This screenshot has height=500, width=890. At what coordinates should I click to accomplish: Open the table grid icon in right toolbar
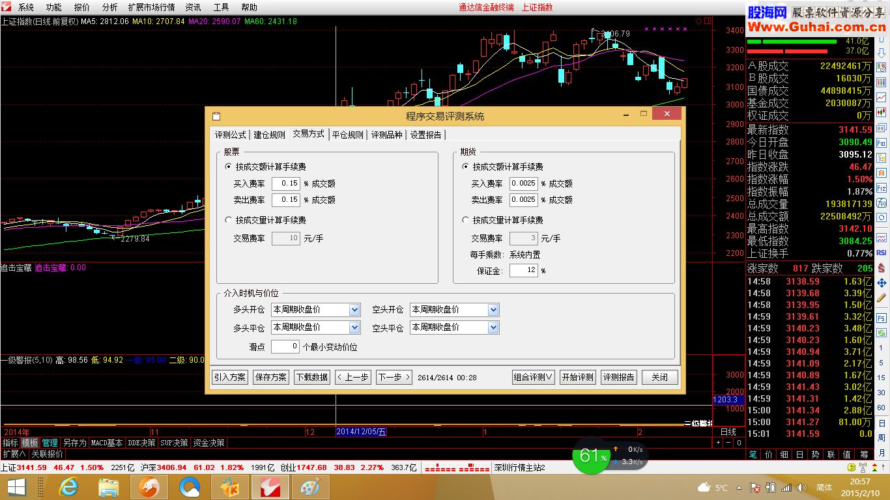(x=882, y=83)
